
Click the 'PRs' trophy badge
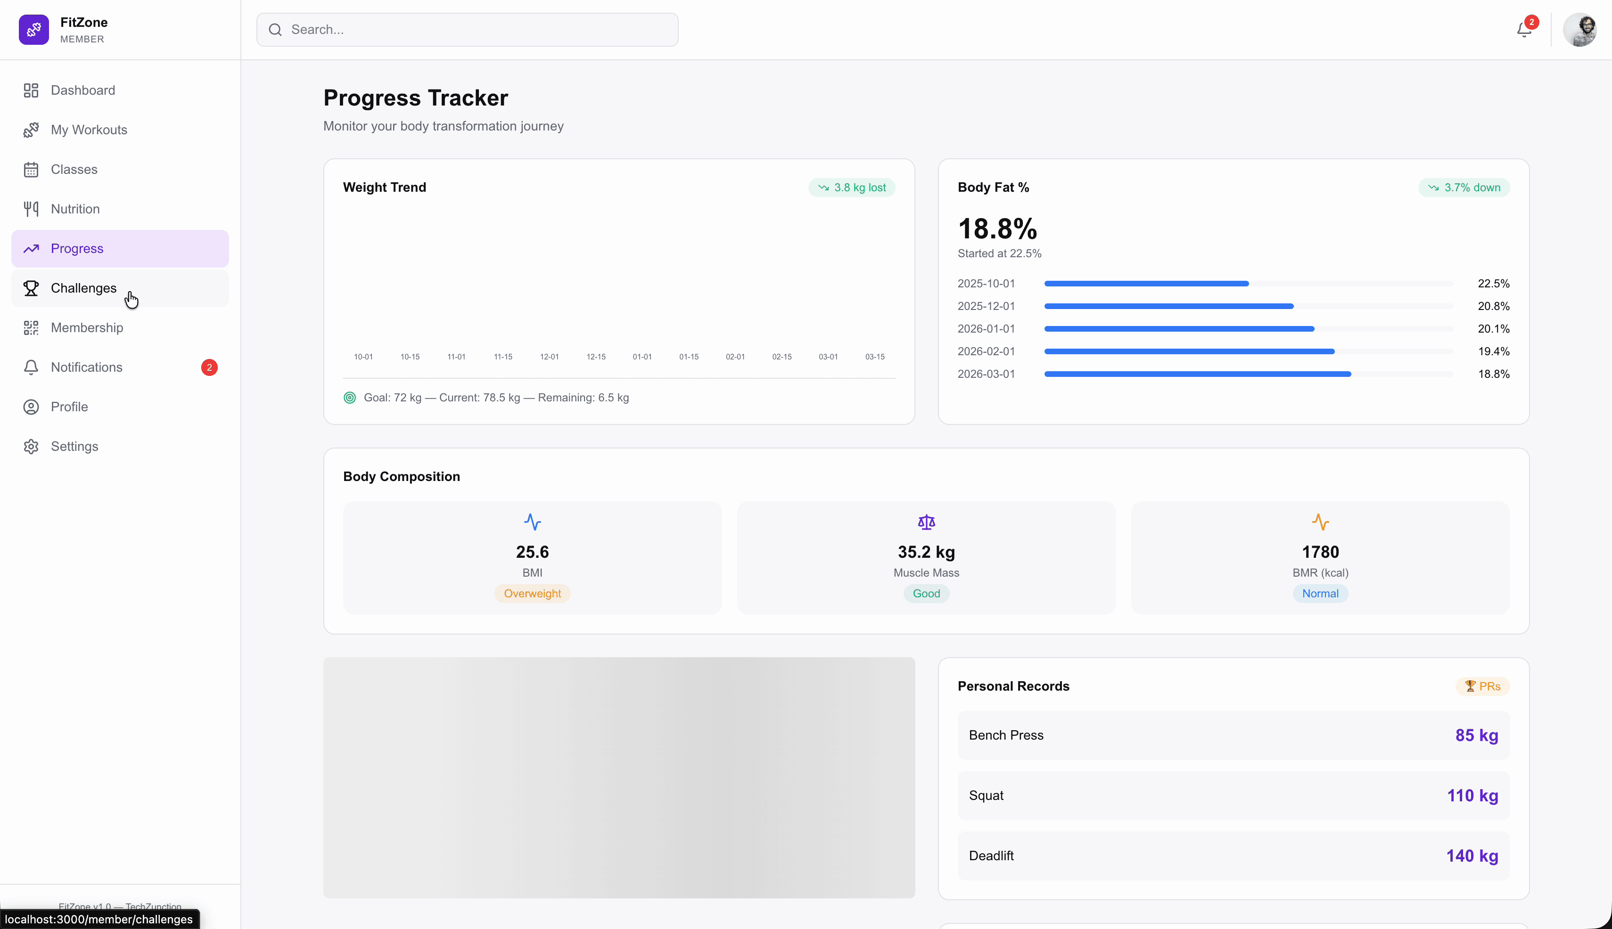1482,686
